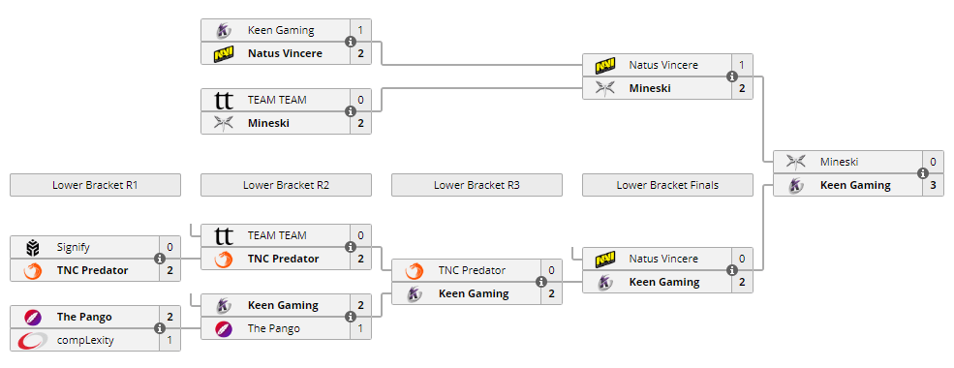Viewport: 954px width, 368px height.
Task: Open grand final Mineski vs Keen Gaming info
Action: (923, 173)
